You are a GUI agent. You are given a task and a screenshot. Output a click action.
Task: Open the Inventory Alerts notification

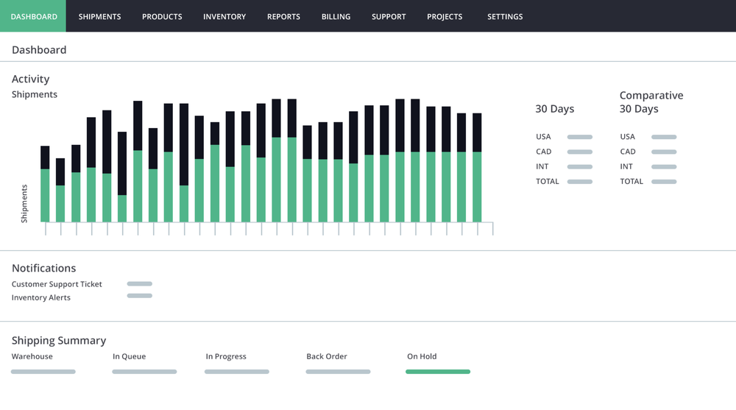[x=40, y=298]
